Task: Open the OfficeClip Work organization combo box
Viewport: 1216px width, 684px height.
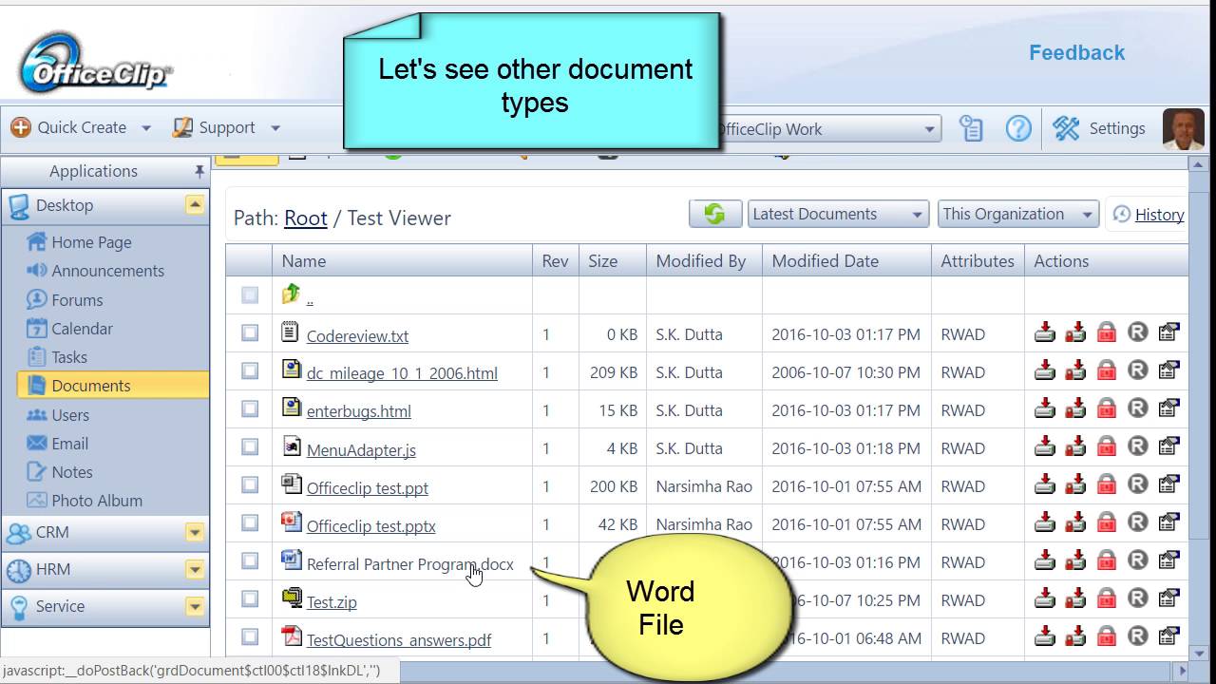Action: pos(830,129)
